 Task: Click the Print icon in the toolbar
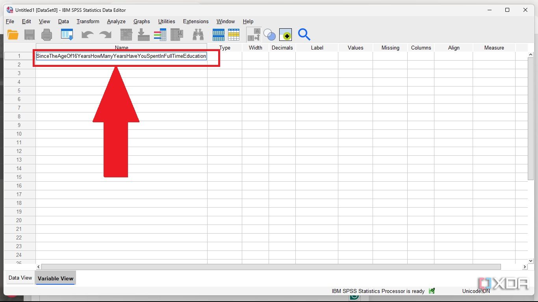click(x=46, y=35)
